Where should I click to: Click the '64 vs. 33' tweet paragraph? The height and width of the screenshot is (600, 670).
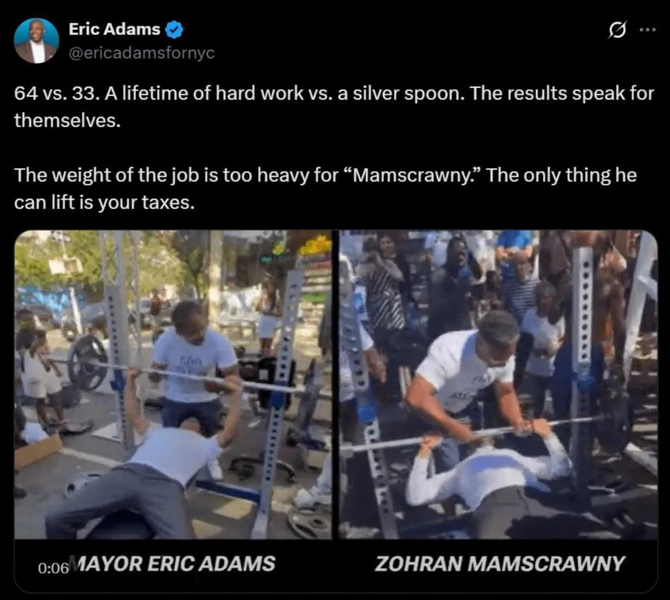point(334,107)
